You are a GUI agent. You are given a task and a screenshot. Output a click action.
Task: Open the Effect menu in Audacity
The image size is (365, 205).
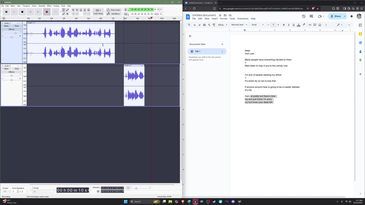49,6
